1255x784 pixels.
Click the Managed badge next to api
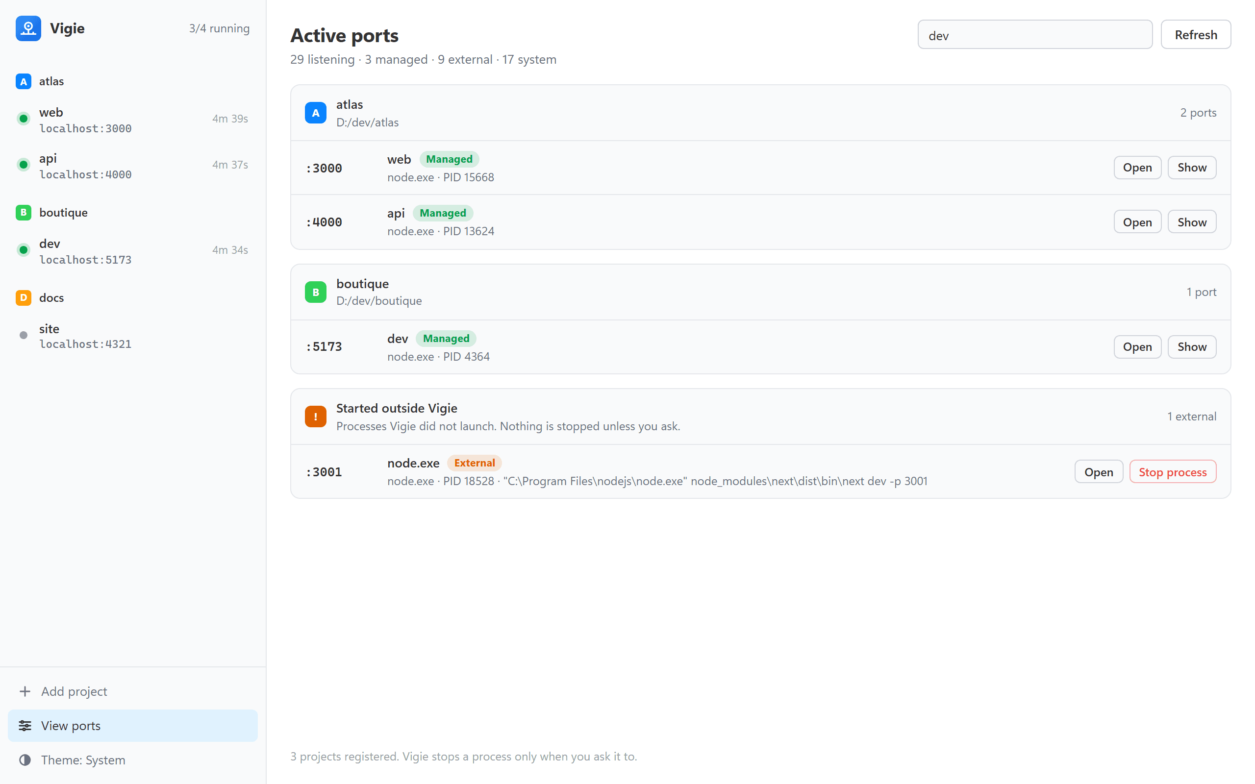point(442,213)
